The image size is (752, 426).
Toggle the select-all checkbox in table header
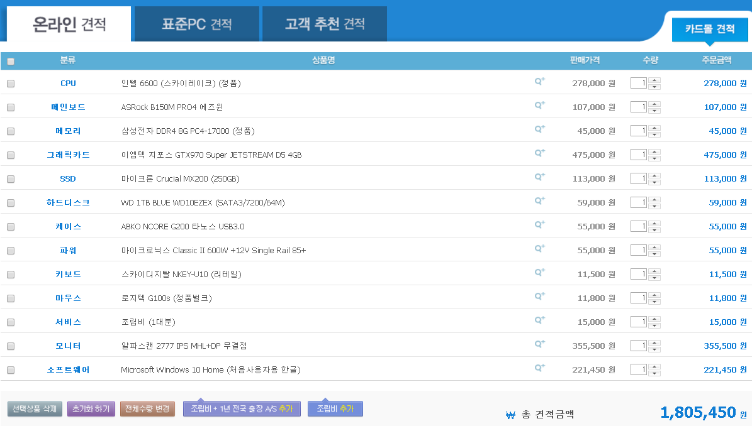point(11,62)
